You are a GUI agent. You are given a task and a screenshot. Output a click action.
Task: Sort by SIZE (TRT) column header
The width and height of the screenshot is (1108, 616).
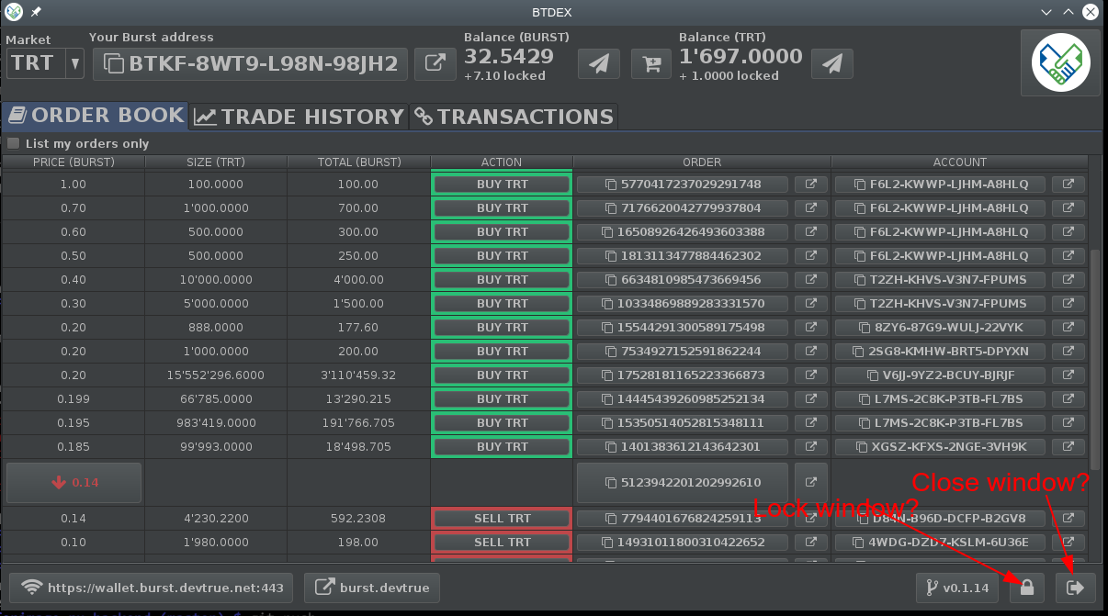[x=216, y=162]
